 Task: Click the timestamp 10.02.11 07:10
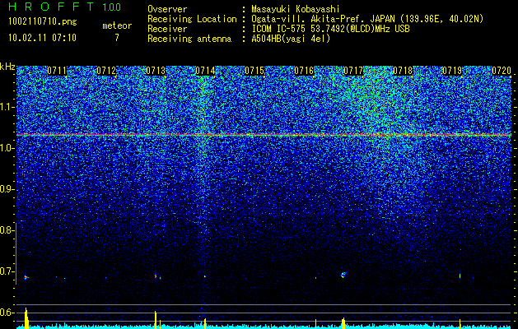tap(42, 38)
